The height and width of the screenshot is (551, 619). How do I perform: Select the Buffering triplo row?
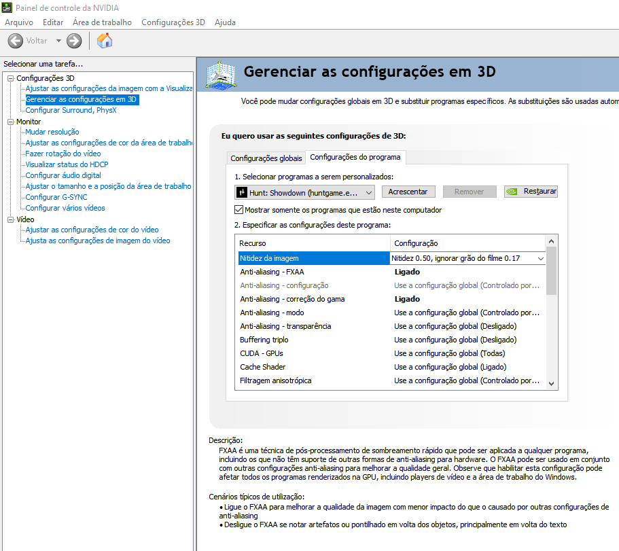[392, 340]
